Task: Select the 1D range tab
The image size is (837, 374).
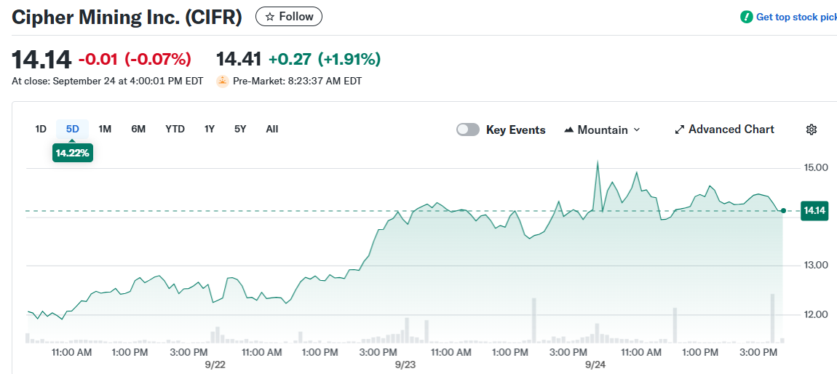Action: coord(41,129)
